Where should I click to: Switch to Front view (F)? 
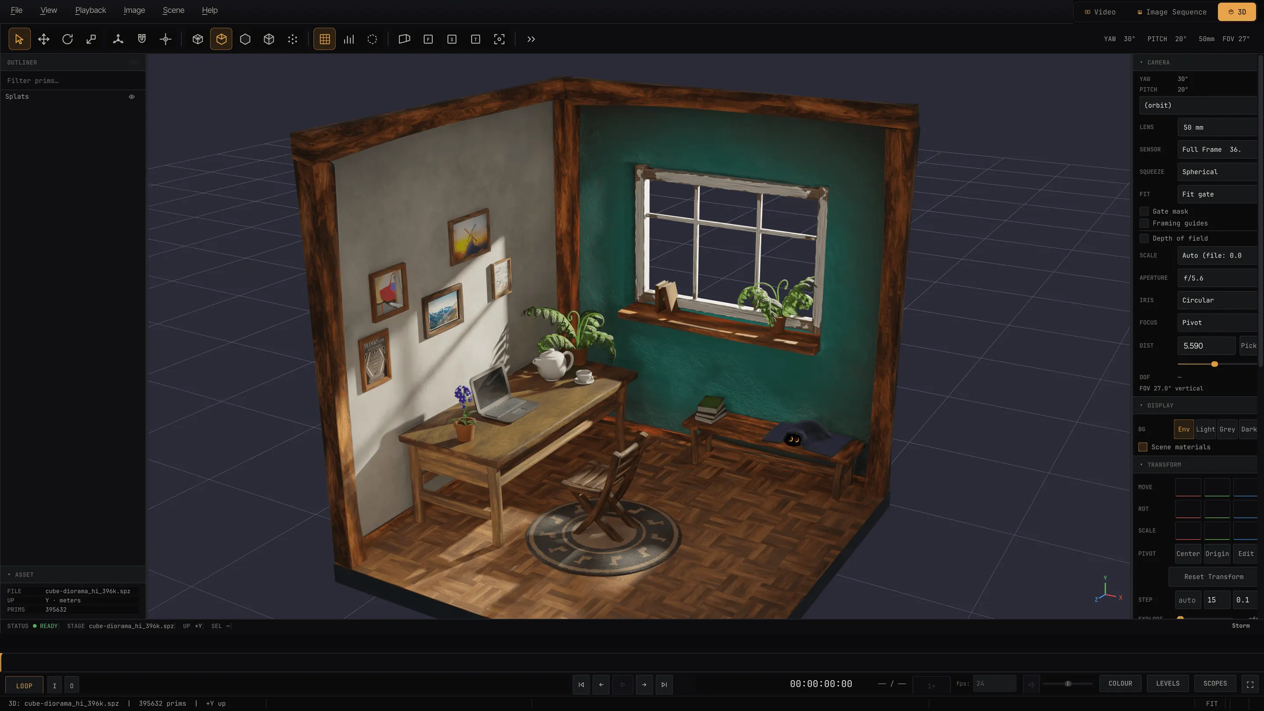tap(428, 39)
